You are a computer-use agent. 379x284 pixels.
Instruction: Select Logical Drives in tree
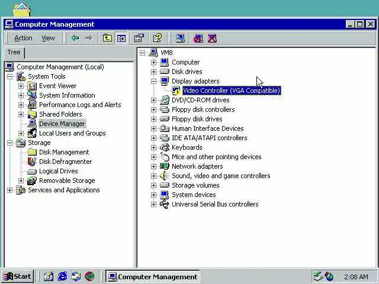pyautogui.click(x=59, y=171)
